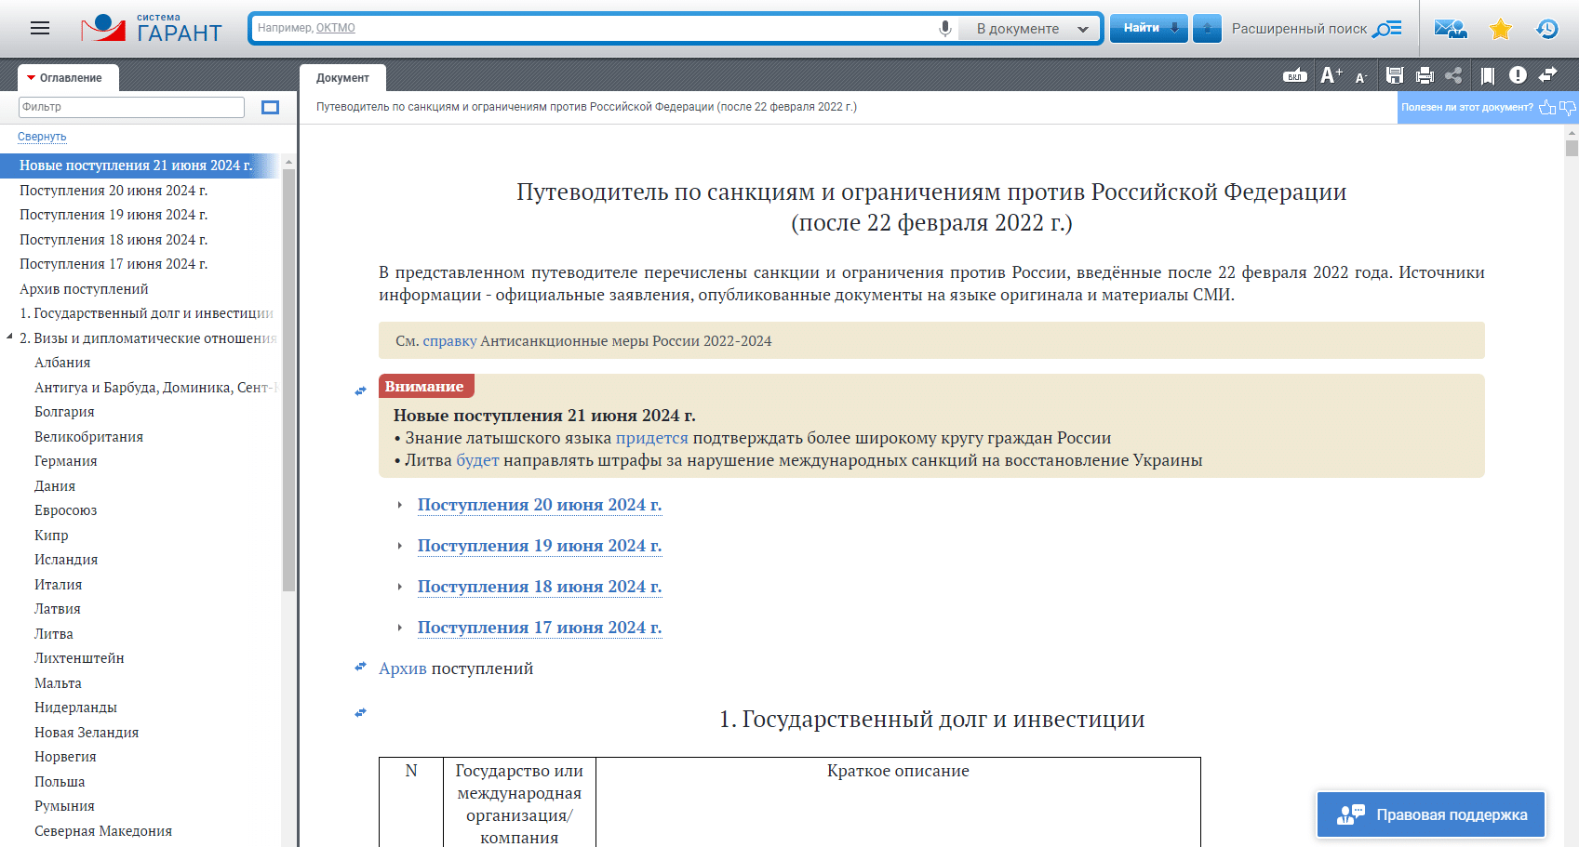Screen dimensions: 1579x847
Task: Collapse the 'Визы и дипломатические отношения' tree node
Action: pyautogui.click(x=9, y=337)
